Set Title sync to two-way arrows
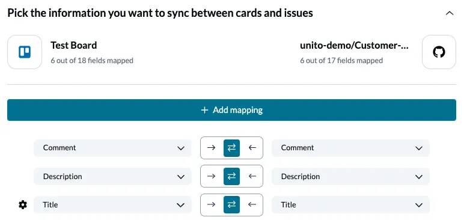Screen dimensions: 464x220 click(232, 204)
